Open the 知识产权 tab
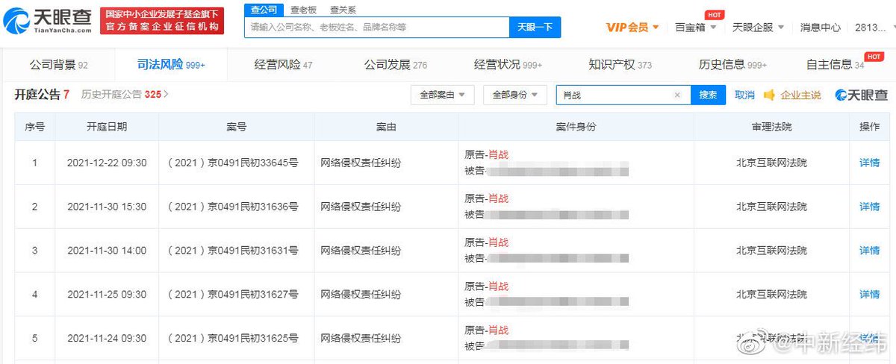This screenshot has height=364, width=896. click(x=620, y=65)
